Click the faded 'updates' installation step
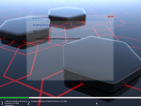The image size is (141, 106). click(x=53, y=47)
